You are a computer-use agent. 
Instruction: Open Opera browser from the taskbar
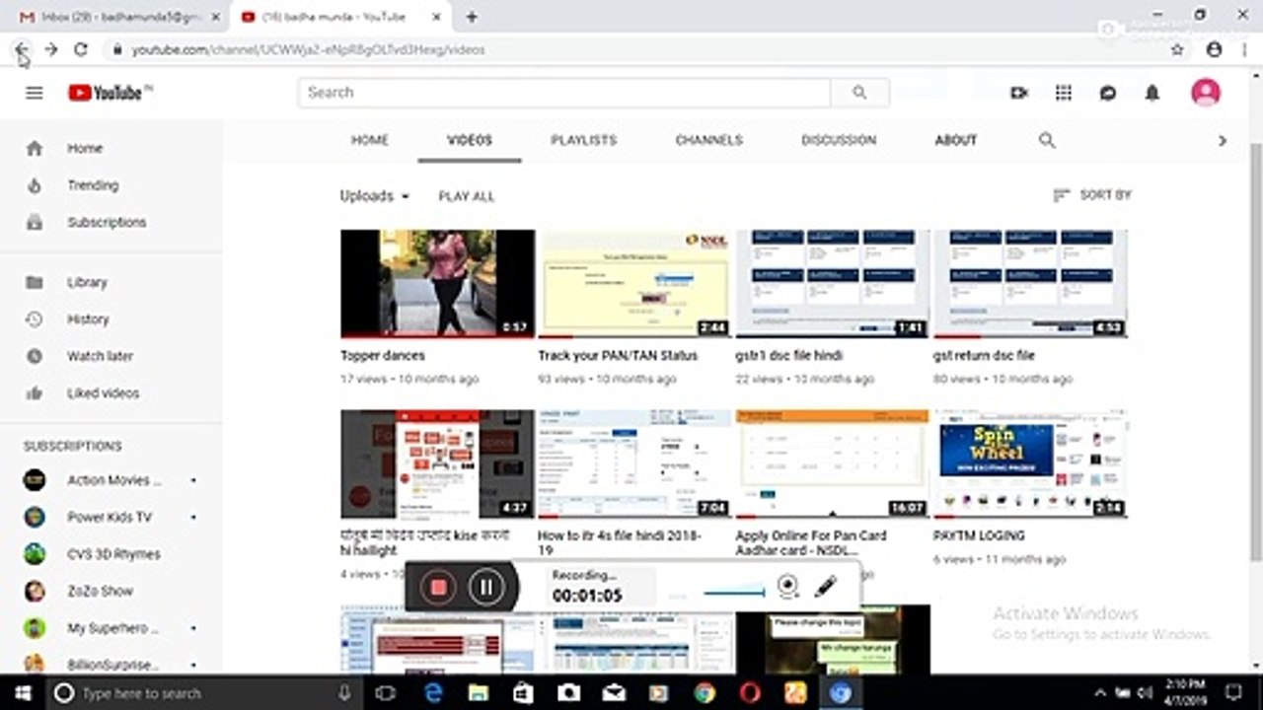(x=749, y=693)
